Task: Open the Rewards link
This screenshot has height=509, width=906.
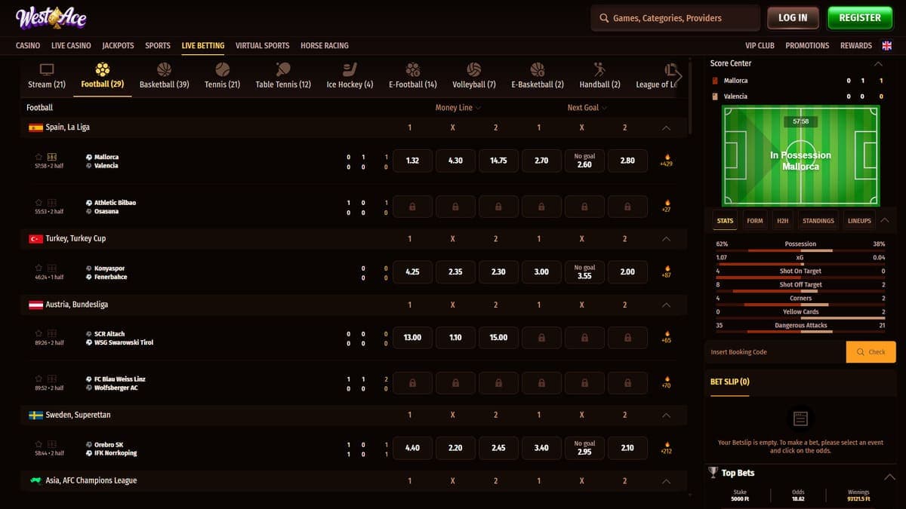Action: 856,45
